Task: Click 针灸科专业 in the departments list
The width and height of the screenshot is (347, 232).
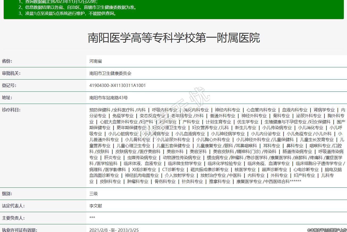Action: point(192,181)
